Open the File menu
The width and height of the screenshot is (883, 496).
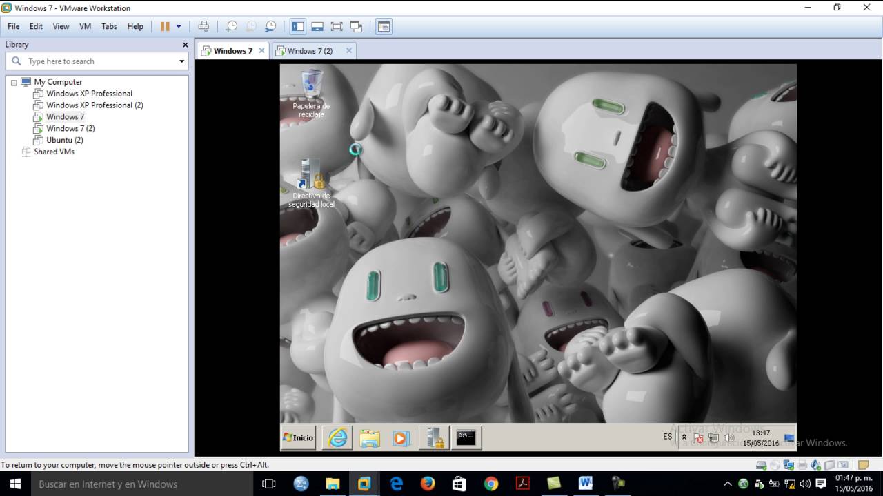coord(13,26)
